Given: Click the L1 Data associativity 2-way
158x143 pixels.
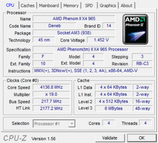Looking at the screenshot, I should [143, 87].
